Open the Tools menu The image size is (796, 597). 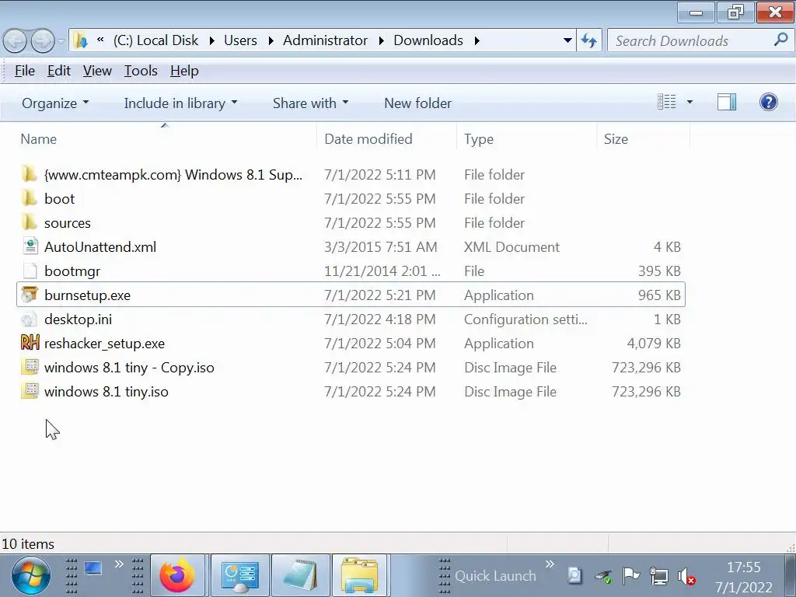[x=141, y=71]
